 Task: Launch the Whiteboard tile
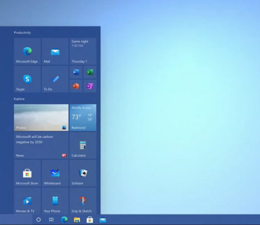click(55, 173)
